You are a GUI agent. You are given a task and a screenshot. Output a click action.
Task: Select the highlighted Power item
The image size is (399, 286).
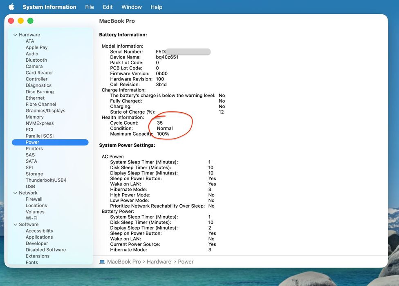pos(50,142)
